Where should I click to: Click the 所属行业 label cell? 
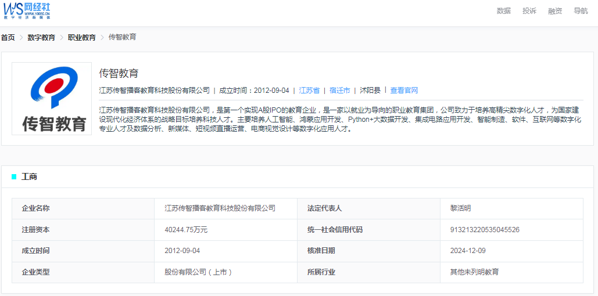pyautogui.click(x=369, y=272)
